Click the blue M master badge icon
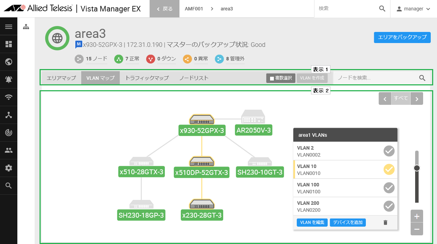437x244 pixels. pos(78,44)
